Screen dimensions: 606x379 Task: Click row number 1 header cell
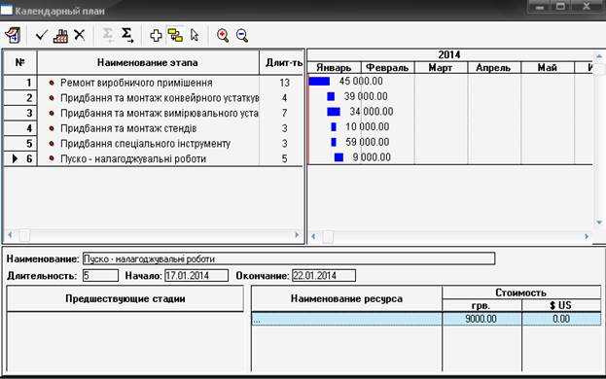20,83
